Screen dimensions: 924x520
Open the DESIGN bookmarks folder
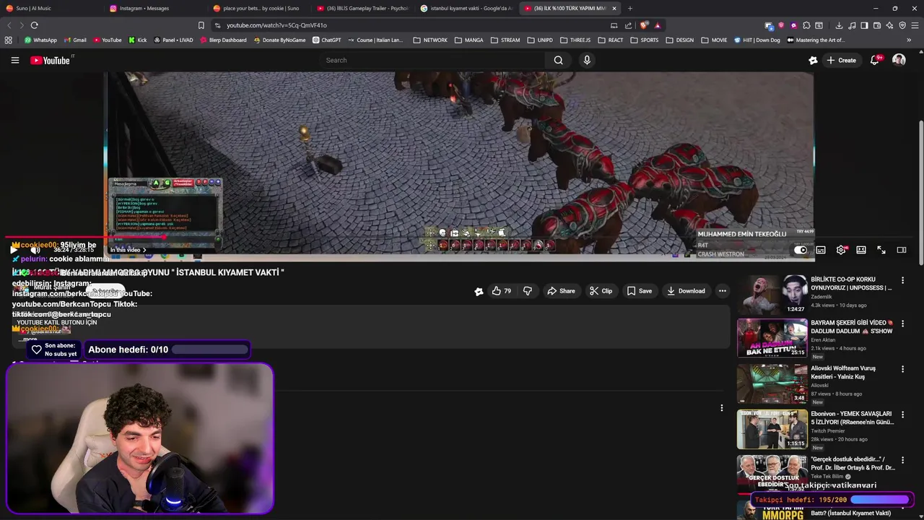(x=680, y=40)
